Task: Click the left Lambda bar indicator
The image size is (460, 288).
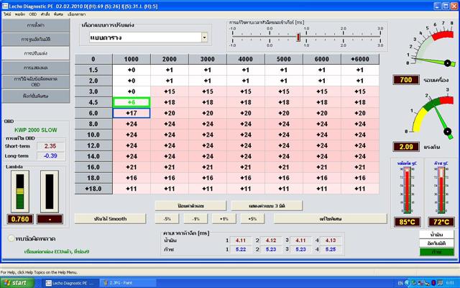Action: tap(20, 192)
